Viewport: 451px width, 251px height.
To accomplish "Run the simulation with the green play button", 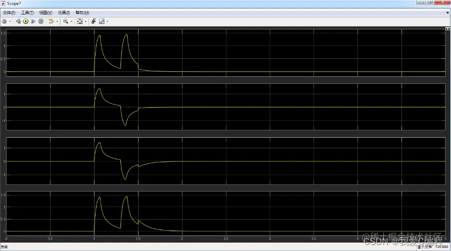I will (25, 21).
